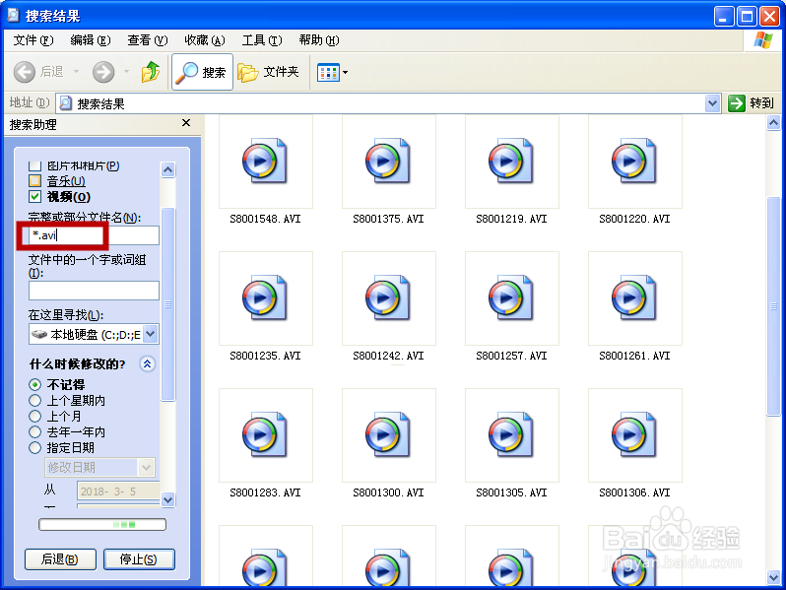This screenshot has width=786, height=590.
Task: Go up one folder level
Action: 150,72
